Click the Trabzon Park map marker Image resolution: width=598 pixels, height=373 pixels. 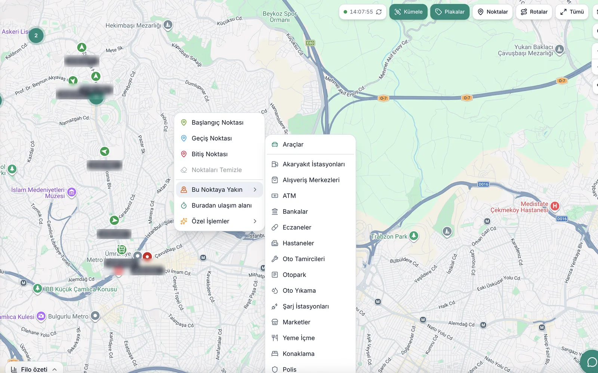click(413, 236)
